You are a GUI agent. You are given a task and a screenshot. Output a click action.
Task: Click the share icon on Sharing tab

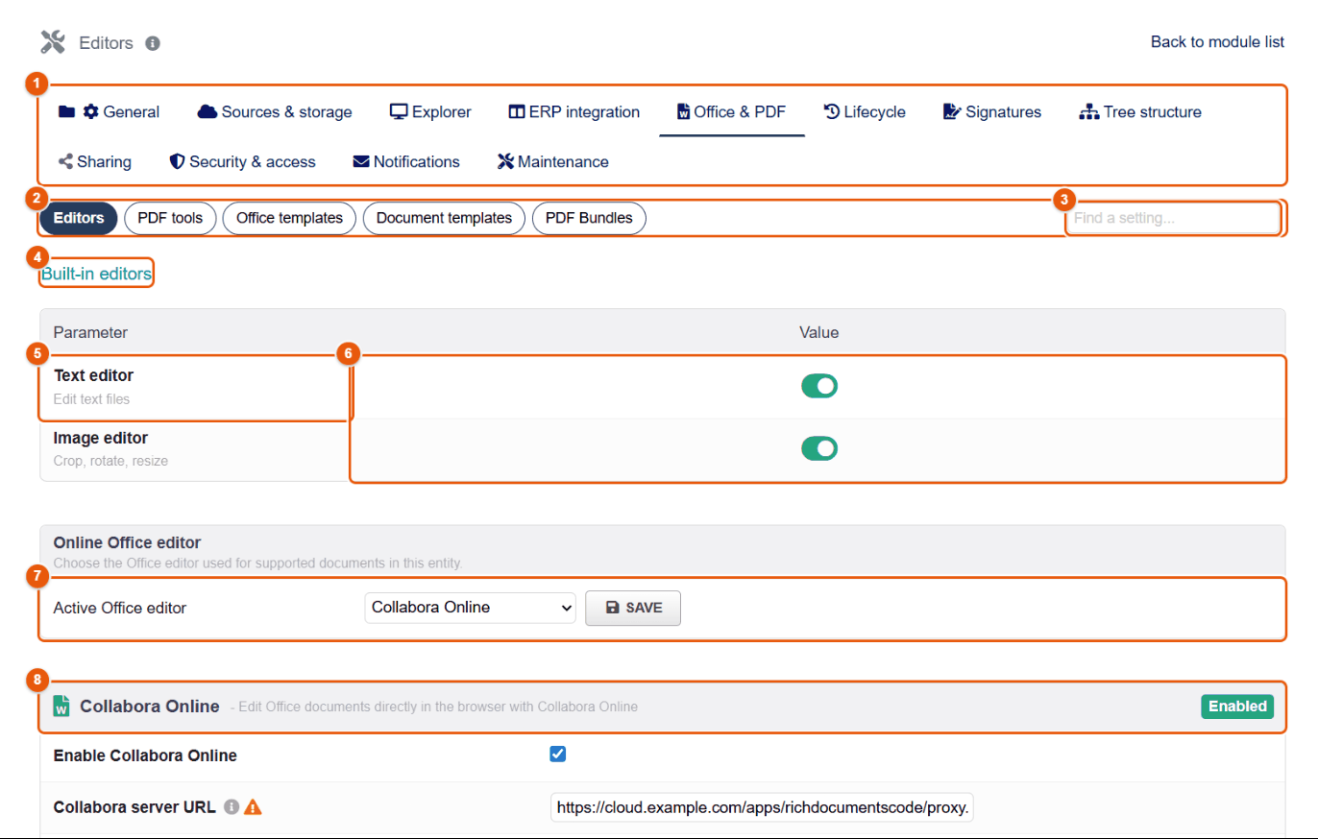click(66, 162)
